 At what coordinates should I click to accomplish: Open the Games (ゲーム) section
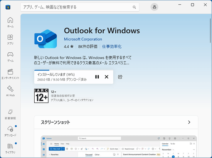pyautogui.click(x=10, y=57)
